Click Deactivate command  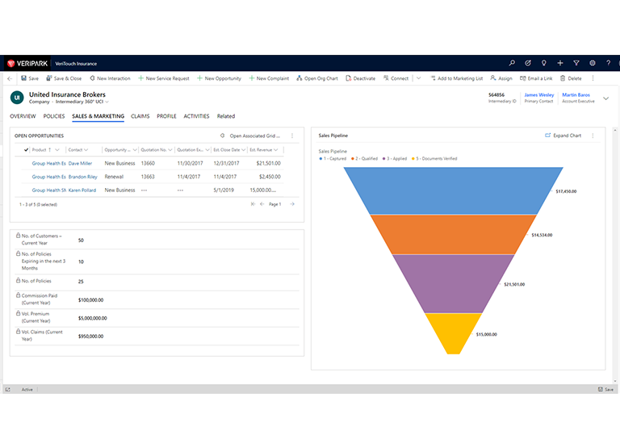point(361,78)
